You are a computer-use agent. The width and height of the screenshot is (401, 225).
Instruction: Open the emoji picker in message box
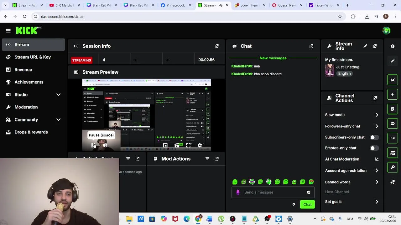[x=309, y=192]
